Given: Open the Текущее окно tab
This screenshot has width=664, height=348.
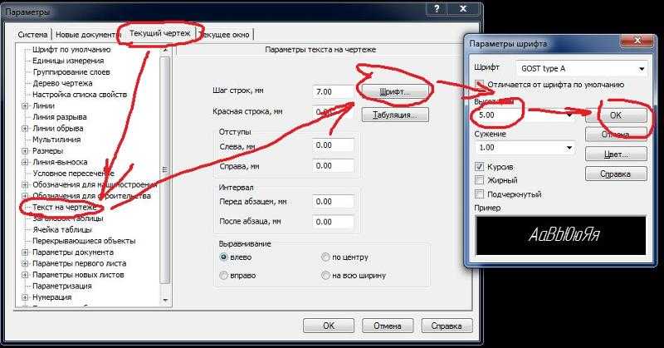Looking at the screenshot, I should (x=224, y=35).
